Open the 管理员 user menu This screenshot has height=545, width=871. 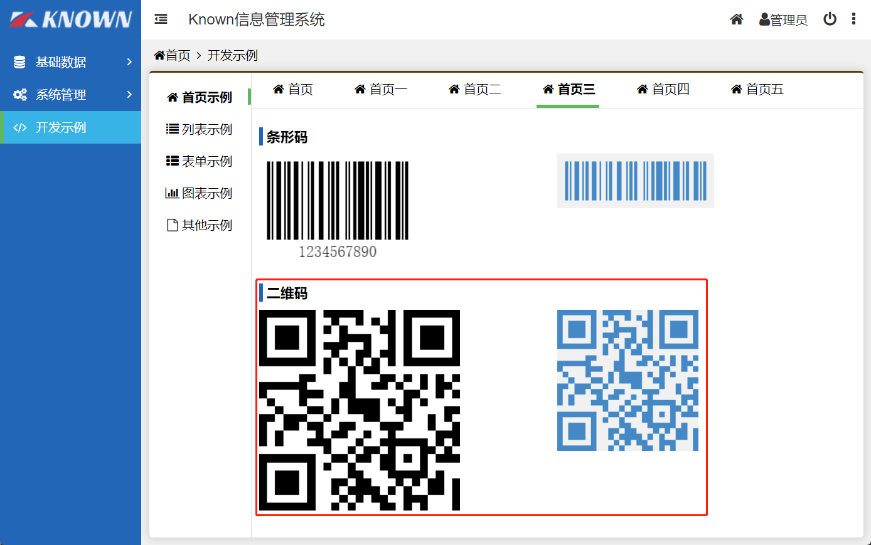click(x=783, y=19)
